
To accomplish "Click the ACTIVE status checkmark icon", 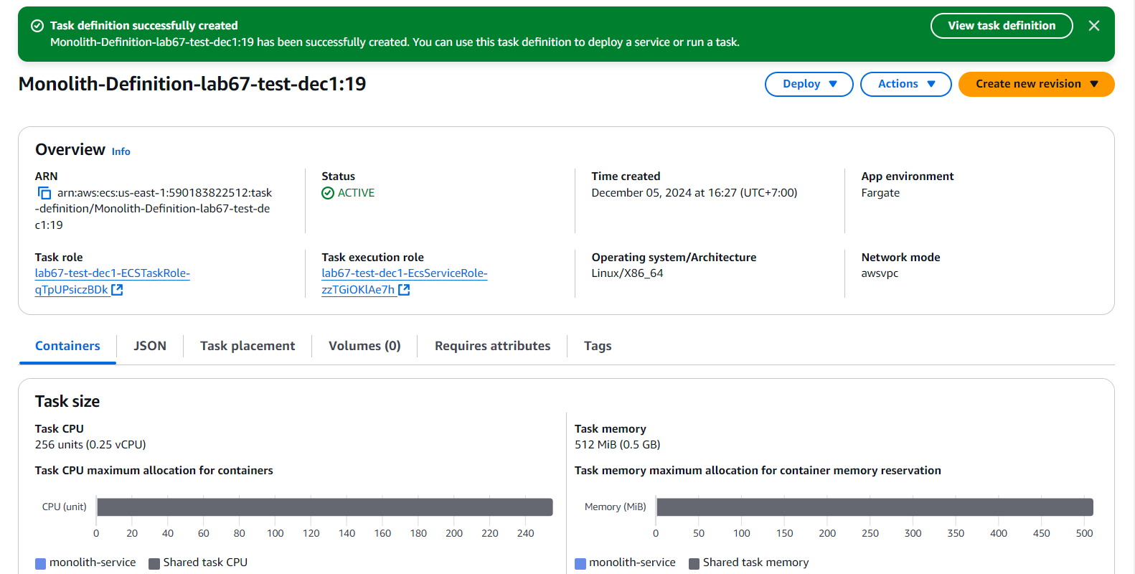I will coord(328,193).
